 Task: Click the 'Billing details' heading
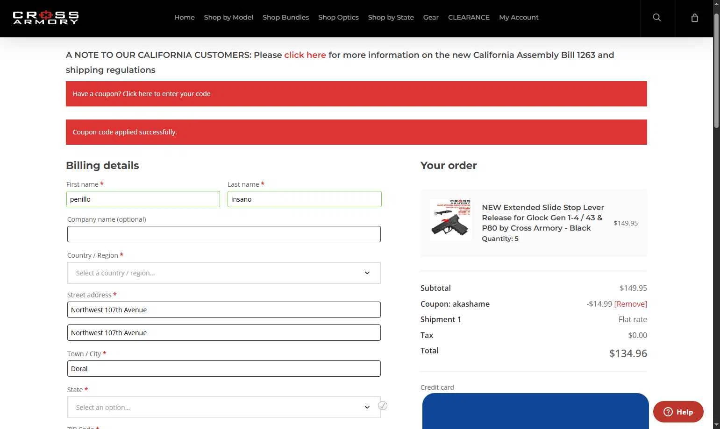(x=102, y=165)
